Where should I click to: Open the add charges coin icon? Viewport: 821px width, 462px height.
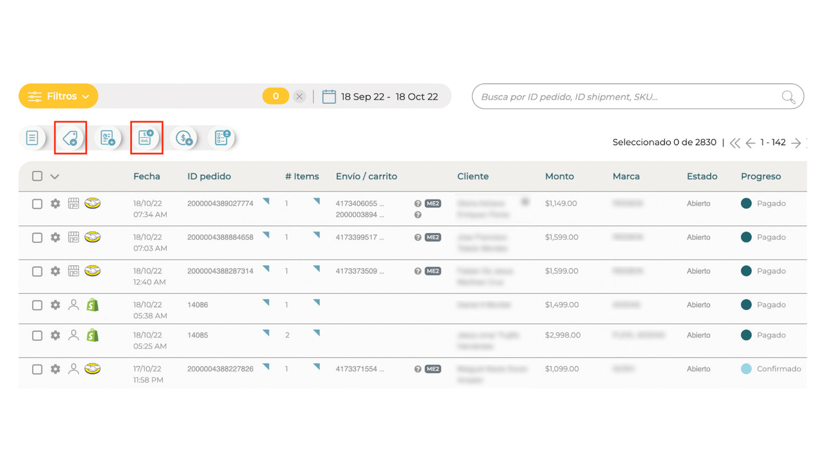[184, 137]
